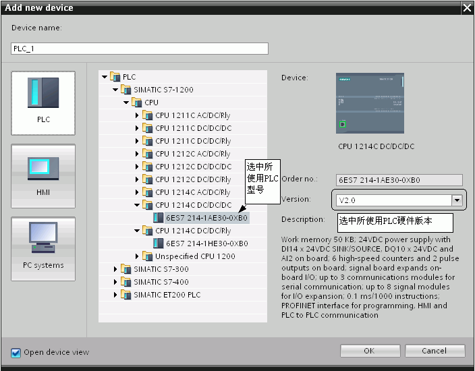This screenshot has height=371, width=475.
Task: Click the CPU 1214C DC/DC/Rly folder icon
Action: coord(148,231)
